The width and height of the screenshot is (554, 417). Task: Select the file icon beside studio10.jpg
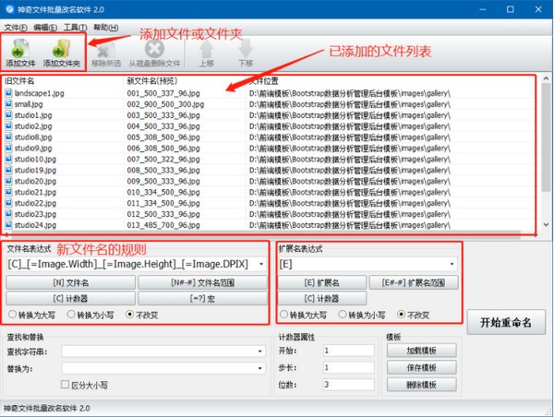pyautogui.click(x=9, y=159)
